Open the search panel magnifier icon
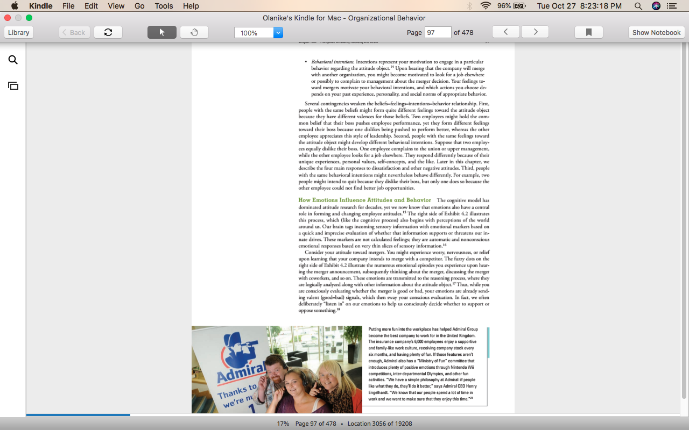 (13, 60)
